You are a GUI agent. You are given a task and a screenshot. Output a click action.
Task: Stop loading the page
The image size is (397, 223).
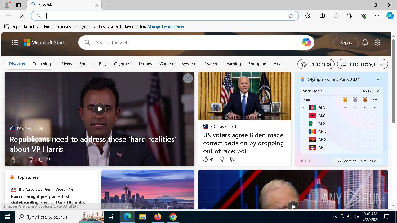22,16
